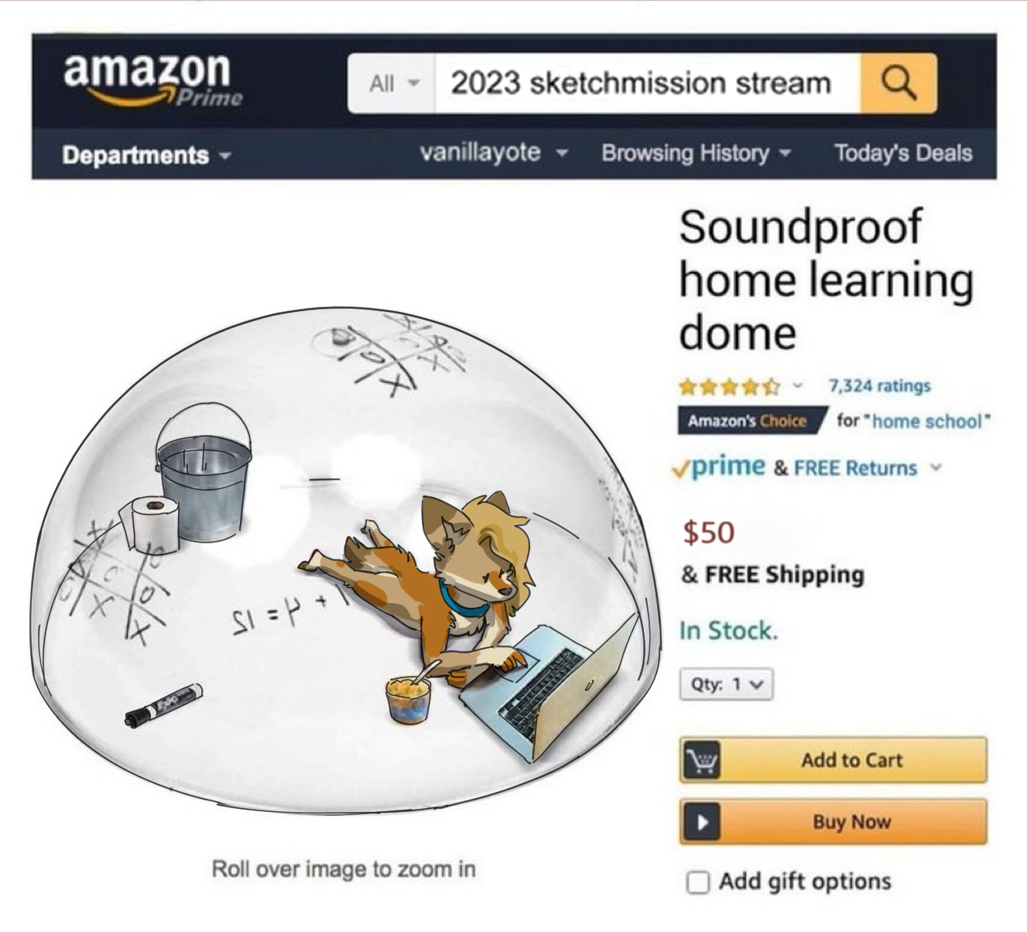Viewport: 1027px width, 932px height.
Task: Click the prime checkmark logo
Action: [x=717, y=467]
